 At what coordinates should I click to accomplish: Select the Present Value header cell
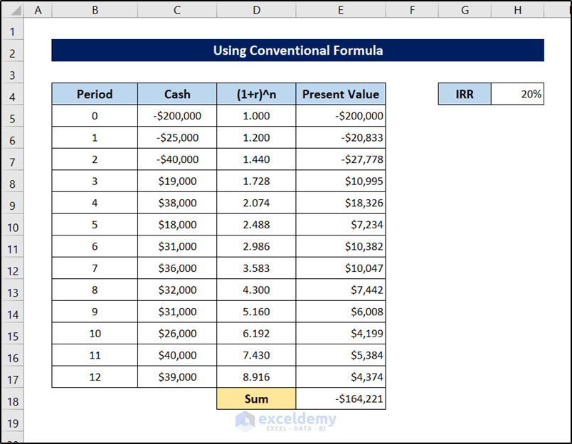340,94
